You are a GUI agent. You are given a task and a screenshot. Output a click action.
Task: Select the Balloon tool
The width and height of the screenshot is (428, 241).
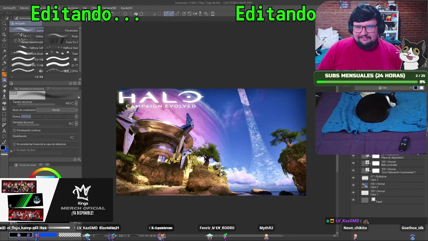(x=4, y=137)
